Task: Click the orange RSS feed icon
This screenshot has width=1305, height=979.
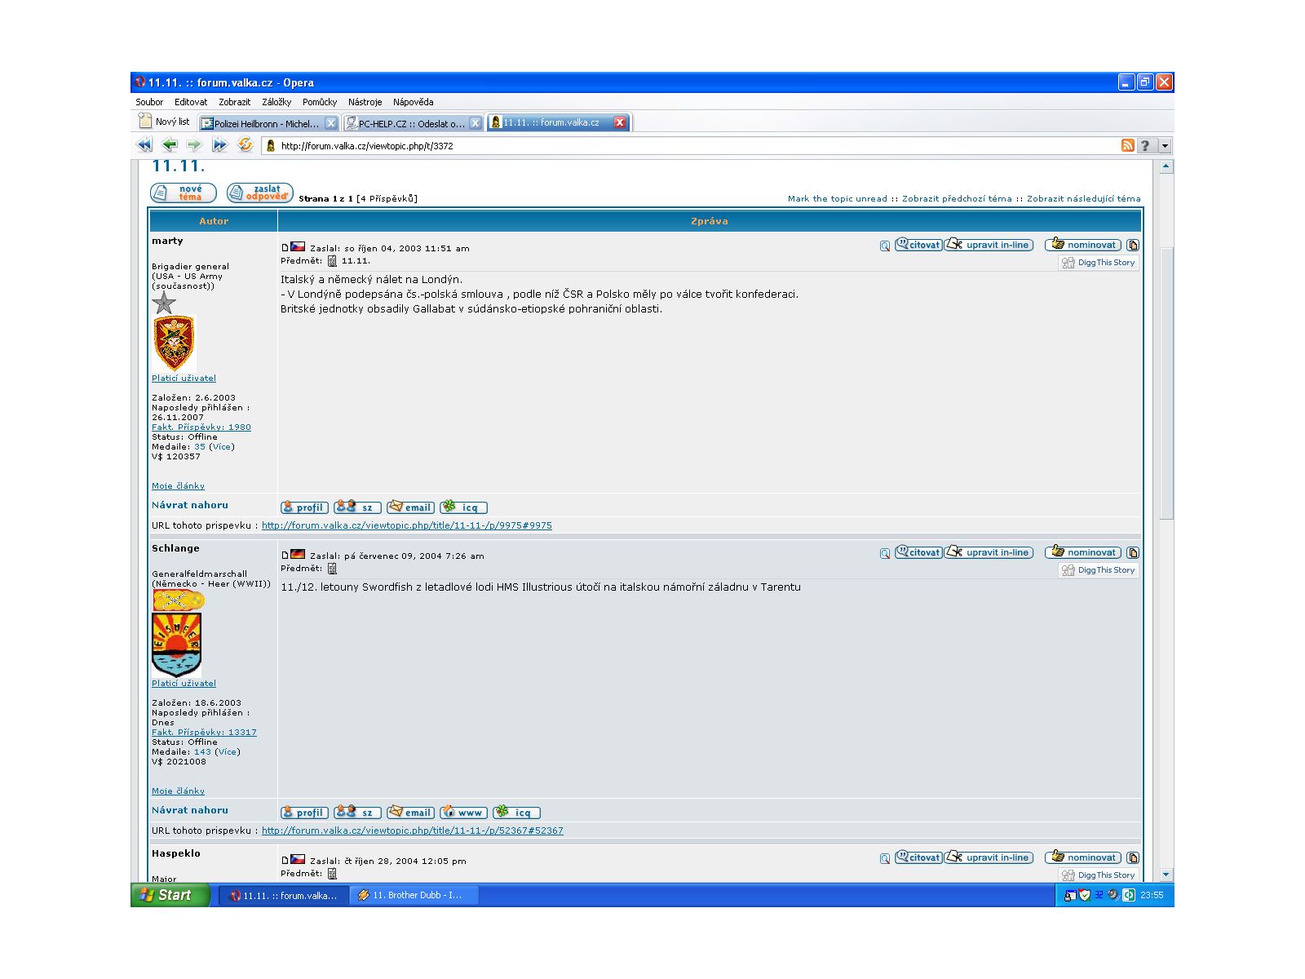Action: coord(1127,145)
